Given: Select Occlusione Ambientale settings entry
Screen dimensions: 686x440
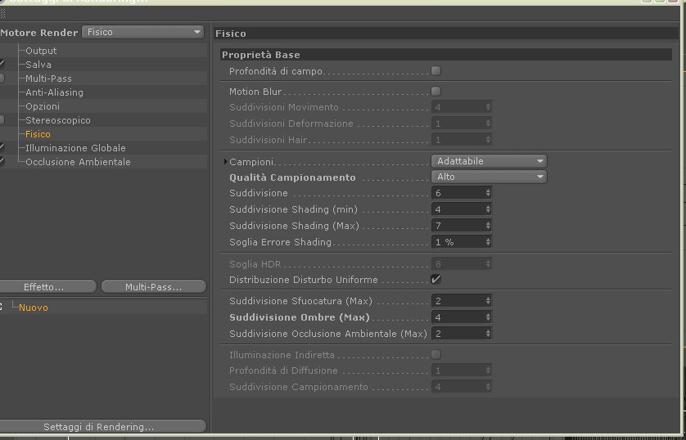Looking at the screenshot, I should coord(78,162).
